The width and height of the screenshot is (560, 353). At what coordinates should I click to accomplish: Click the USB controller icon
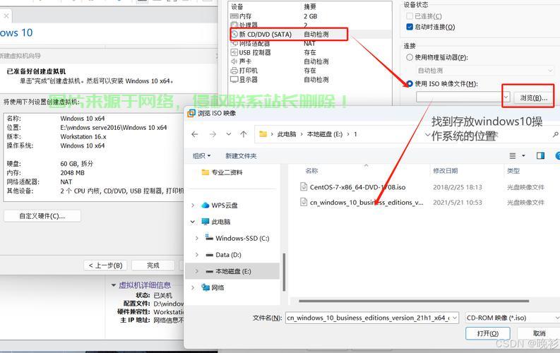point(234,52)
